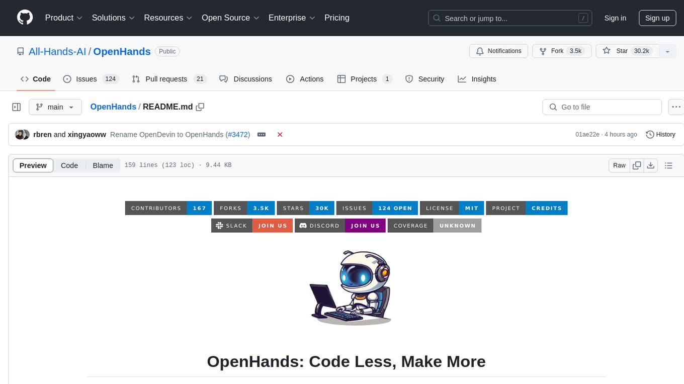Click the Stars 30K badge
This screenshot has width=684, height=384.
click(x=305, y=208)
